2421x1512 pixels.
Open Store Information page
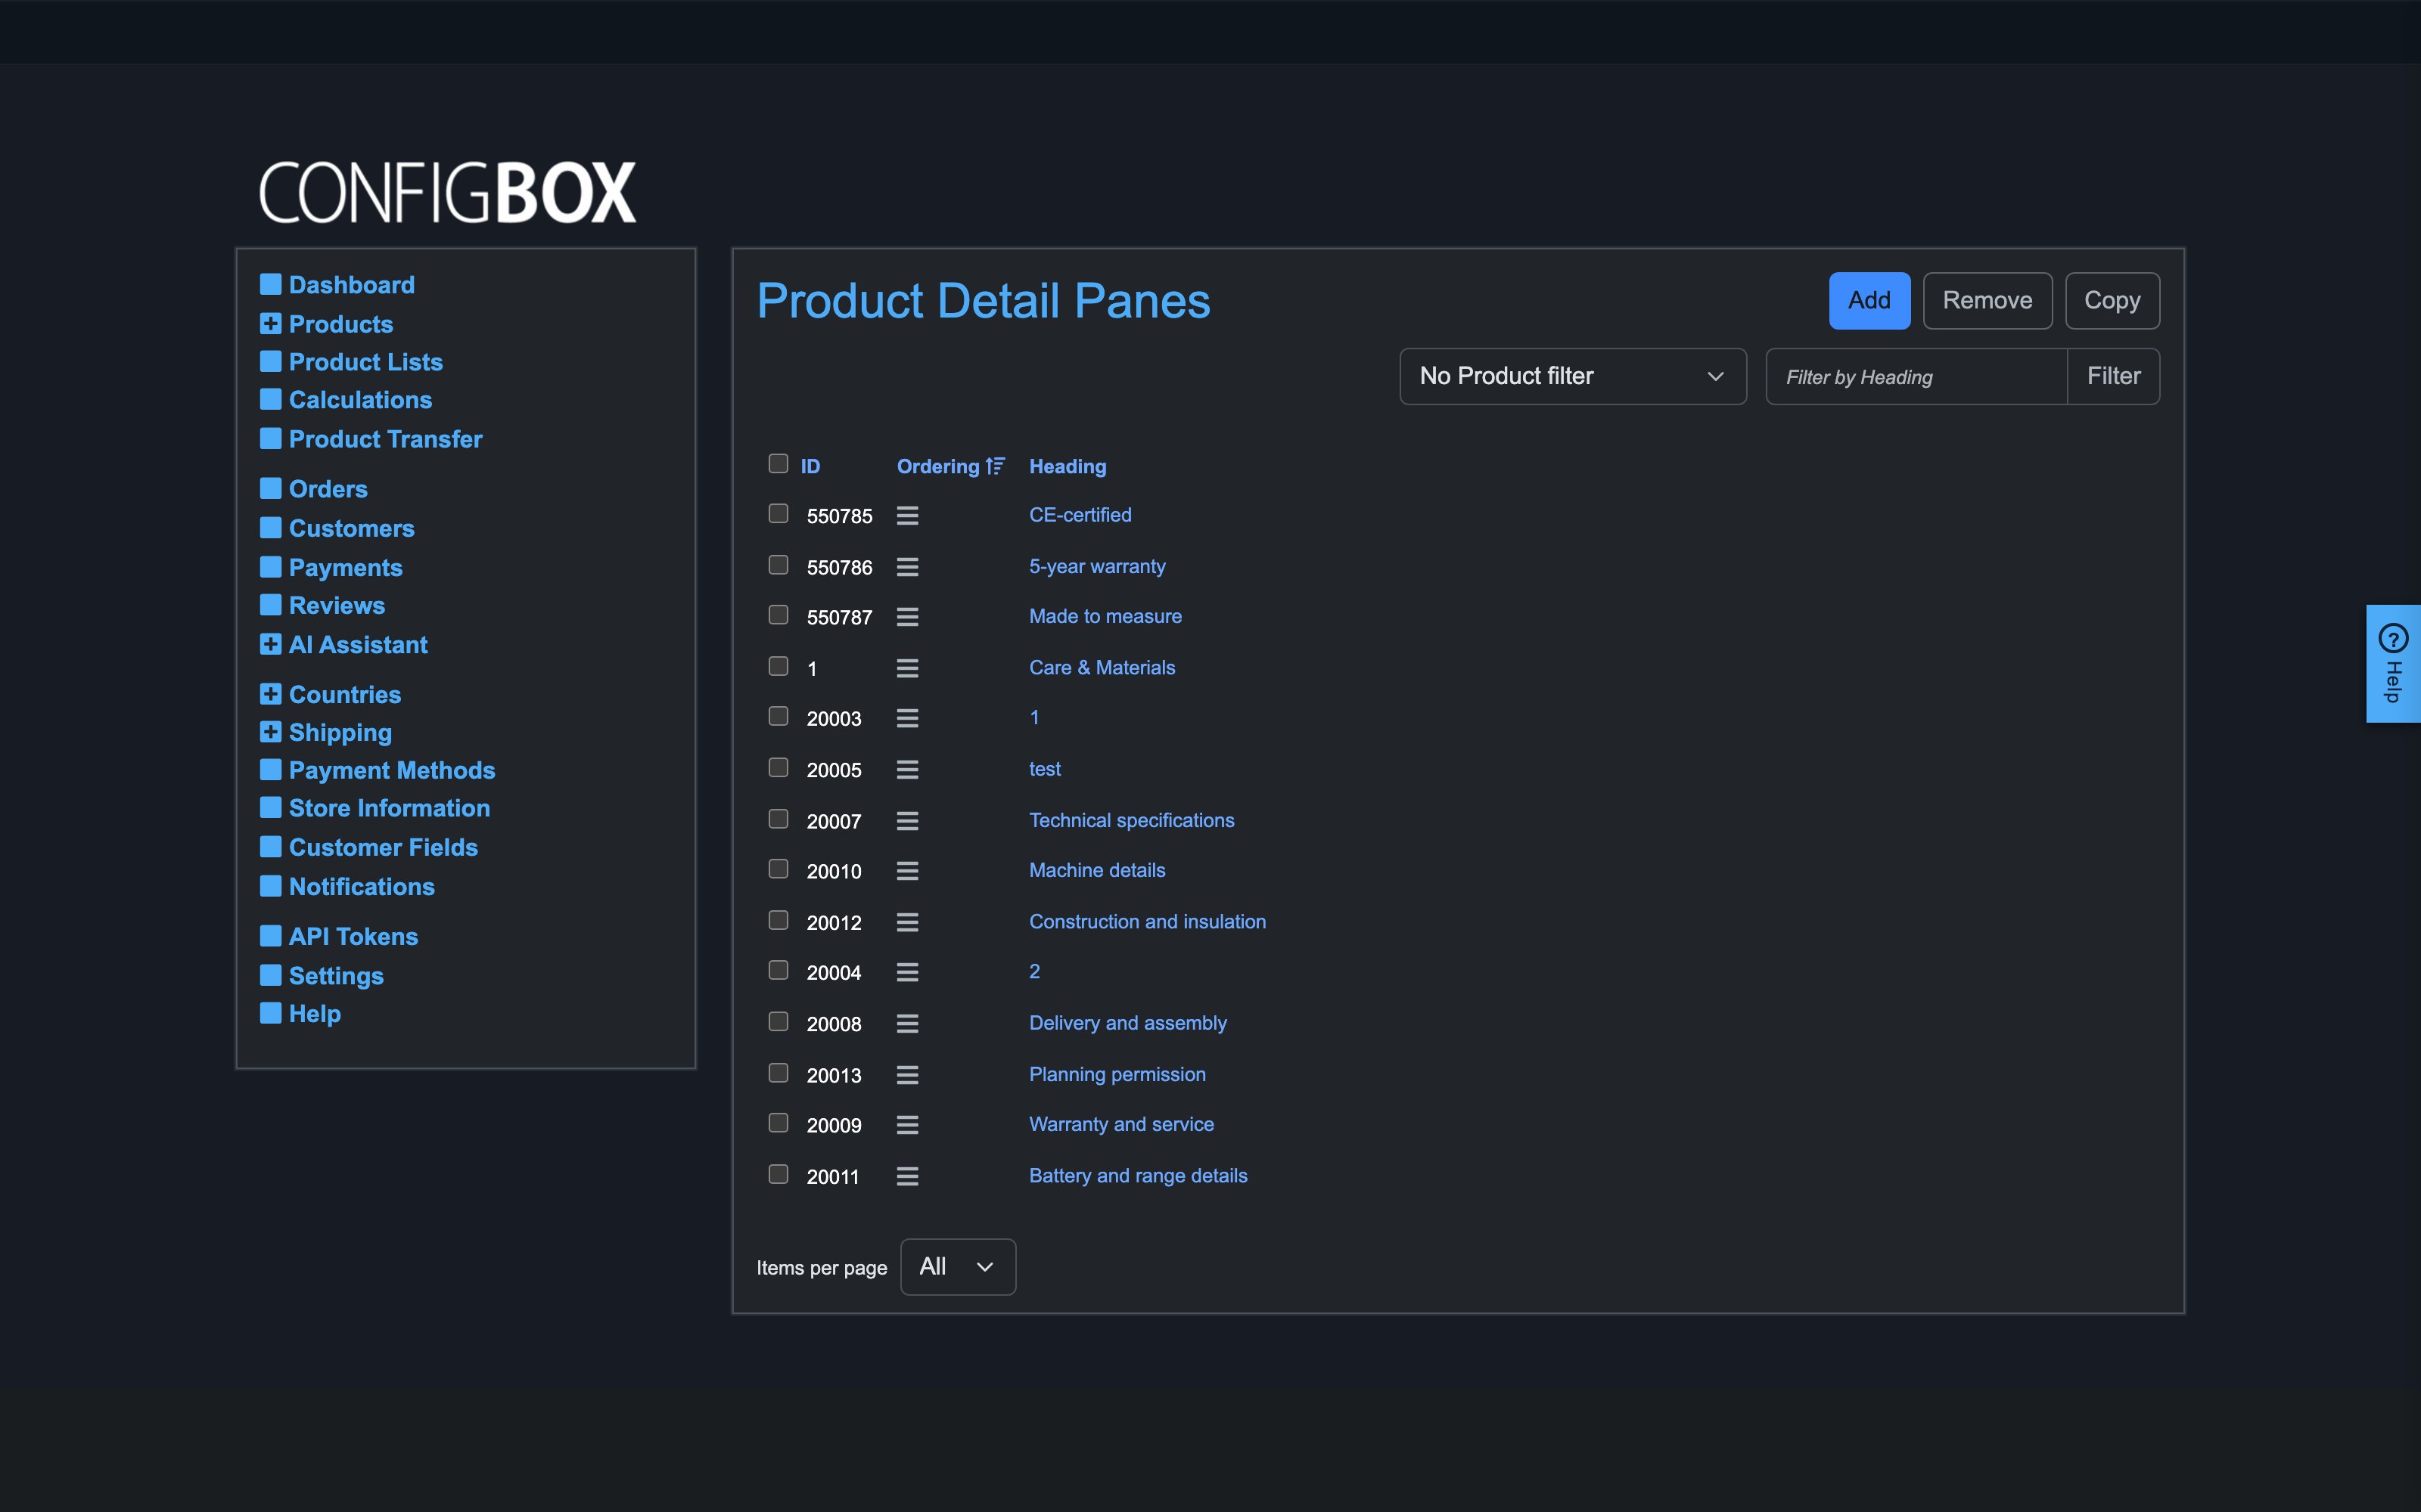389,808
